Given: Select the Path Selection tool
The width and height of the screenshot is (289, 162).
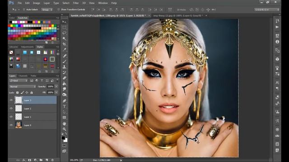Looking at the screenshot, I should (x=64, y=112).
